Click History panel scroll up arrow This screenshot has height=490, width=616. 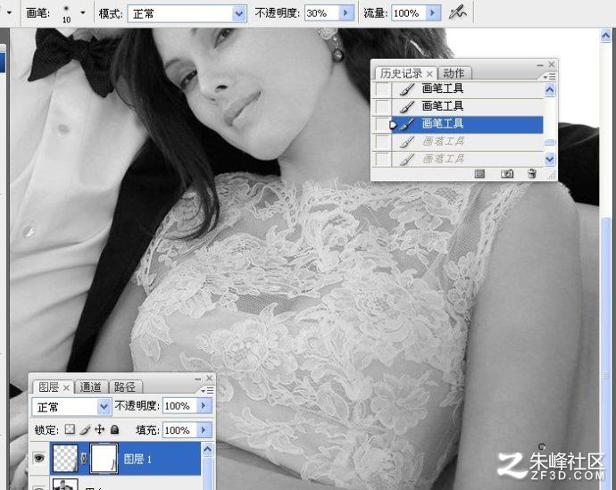tap(550, 90)
